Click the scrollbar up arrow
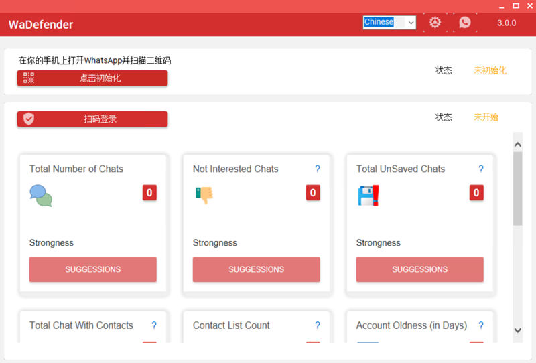The height and width of the screenshot is (363, 536). coord(517,145)
